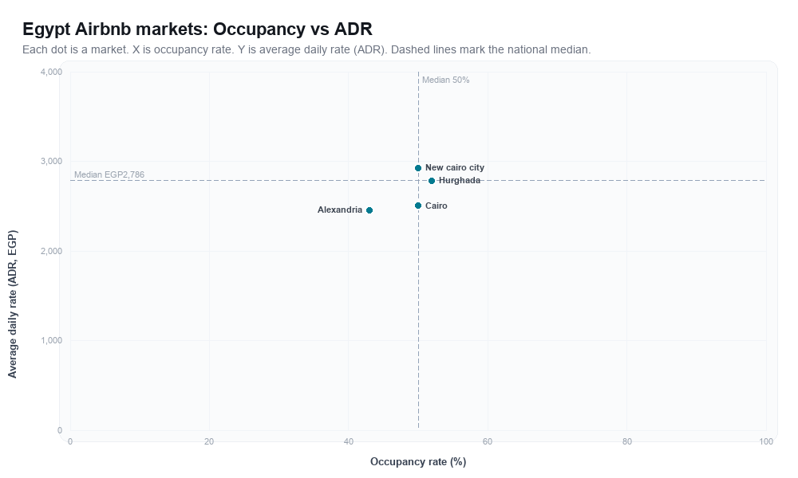
Task: Click the Alexandria market dot
Action: tap(369, 210)
